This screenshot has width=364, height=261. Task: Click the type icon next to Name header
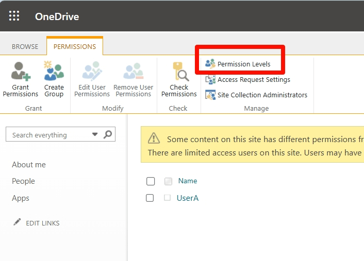168,181
